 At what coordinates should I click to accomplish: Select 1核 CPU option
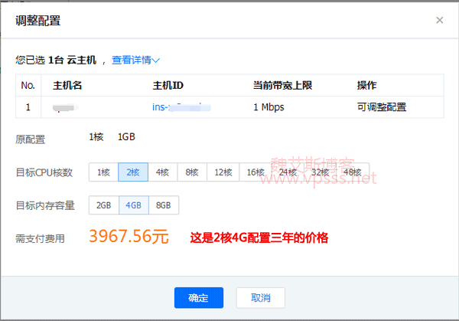point(103,172)
